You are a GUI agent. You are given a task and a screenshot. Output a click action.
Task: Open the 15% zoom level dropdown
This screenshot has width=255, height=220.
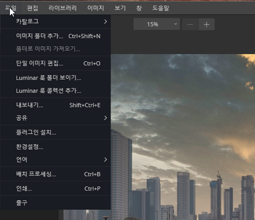157,24
